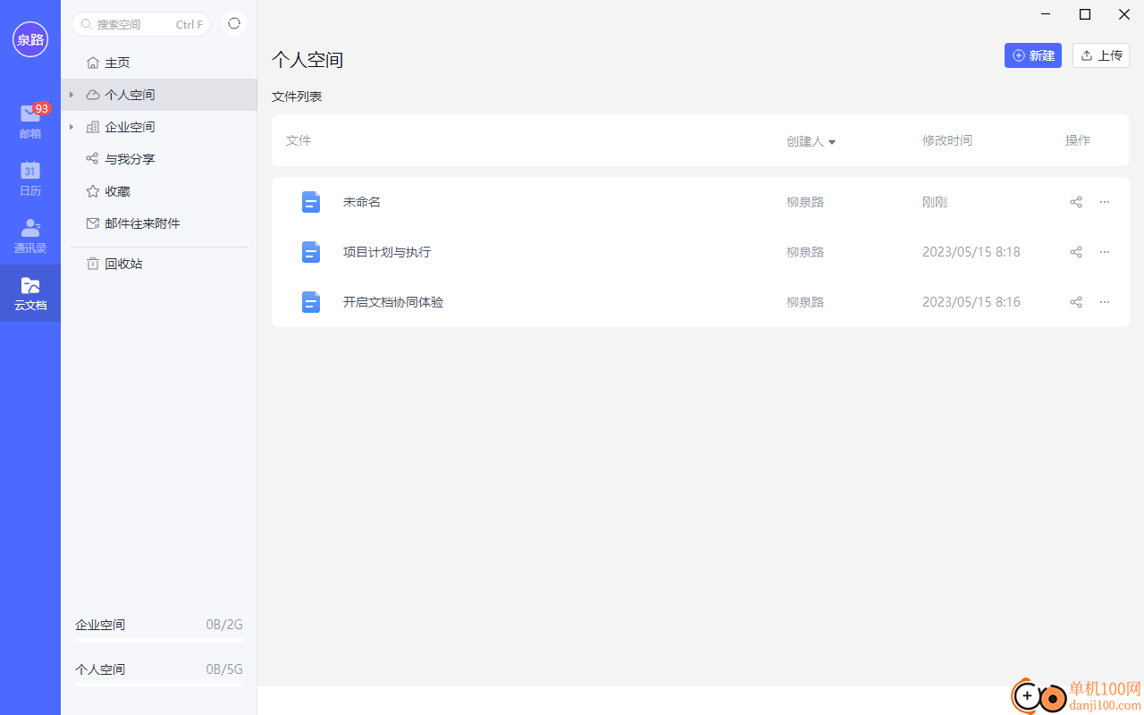Expand the 个人空间 tree arrow
This screenshot has width=1144, height=715.
click(x=71, y=95)
